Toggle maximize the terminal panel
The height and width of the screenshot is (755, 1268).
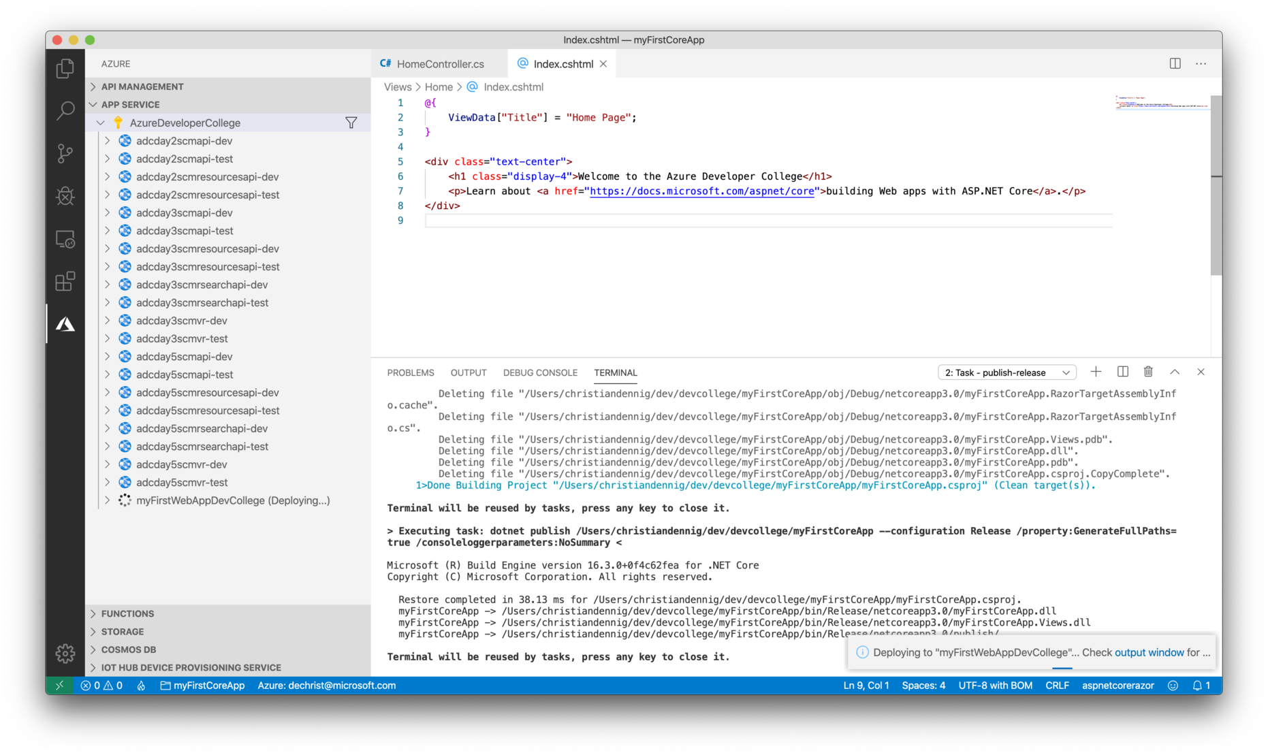pos(1175,372)
